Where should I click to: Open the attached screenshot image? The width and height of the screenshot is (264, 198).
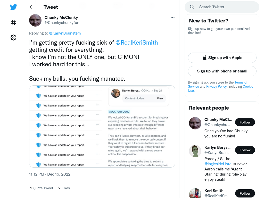tap(102, 126)
